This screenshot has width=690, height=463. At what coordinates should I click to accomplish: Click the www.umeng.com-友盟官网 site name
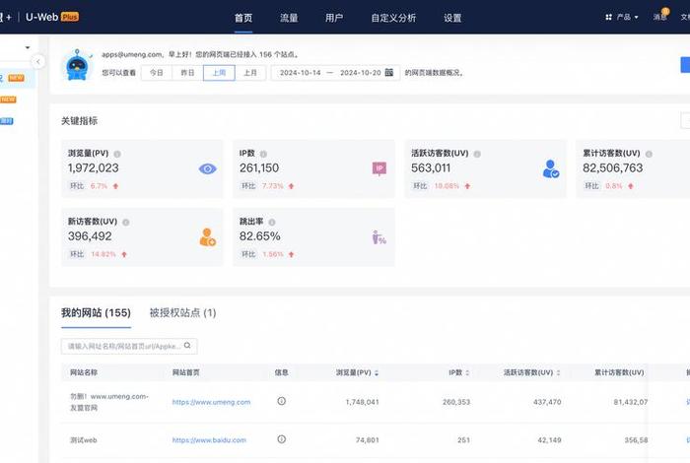click(x=109, y=402)
